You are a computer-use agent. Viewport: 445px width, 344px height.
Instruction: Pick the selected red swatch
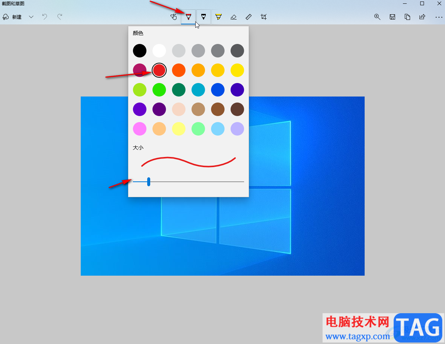(159, 70)
